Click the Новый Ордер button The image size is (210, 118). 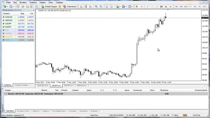click(x=49, y=7)
